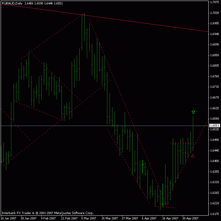Click the 6 Apr 2007 date label

(x=149, y=218)
